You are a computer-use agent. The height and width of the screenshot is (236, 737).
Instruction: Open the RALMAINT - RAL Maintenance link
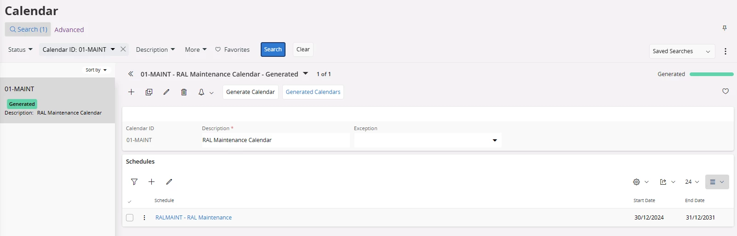point(194,218)
